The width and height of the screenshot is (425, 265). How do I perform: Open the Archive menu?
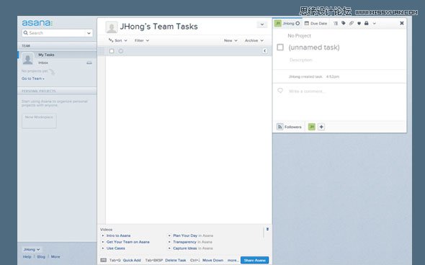pos(254,40)
